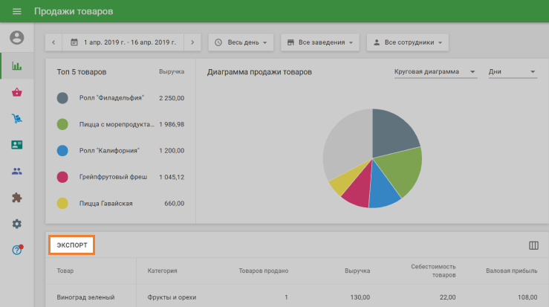This screenshot has width=549, height=307.
Task: Toggle table column visibility icon
Action: (533, 245)
